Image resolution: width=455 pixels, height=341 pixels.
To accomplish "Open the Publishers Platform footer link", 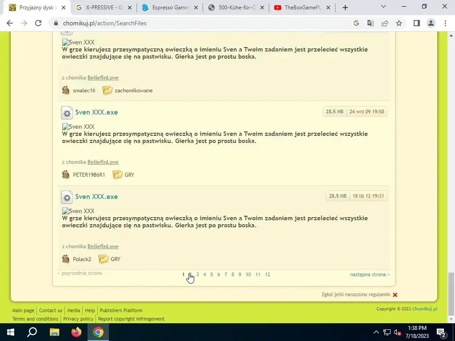I will click(x=121, y=310).
